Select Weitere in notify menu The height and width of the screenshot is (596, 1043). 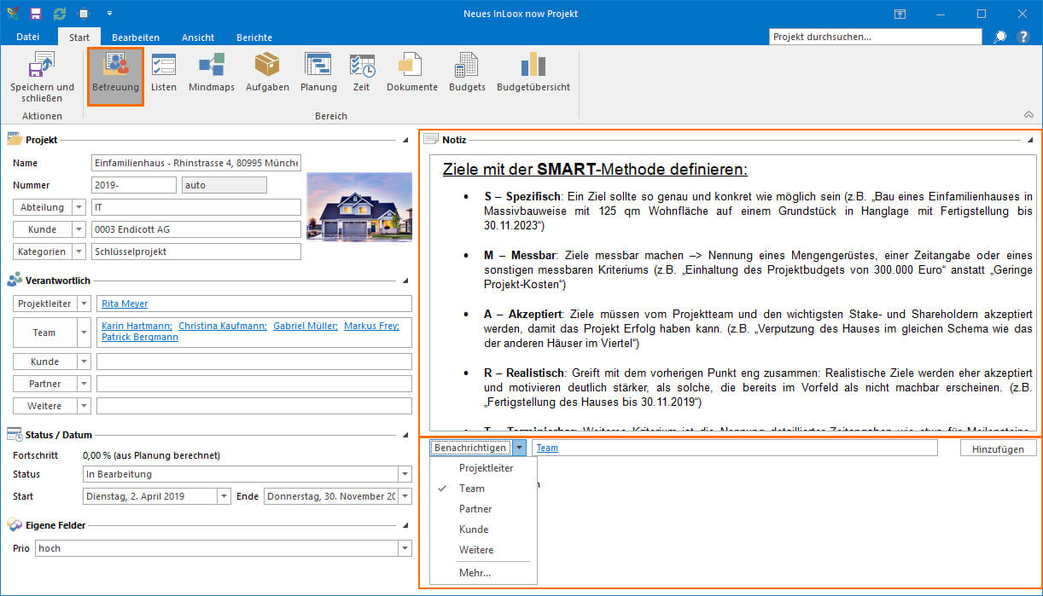click(x=484, y=550)
